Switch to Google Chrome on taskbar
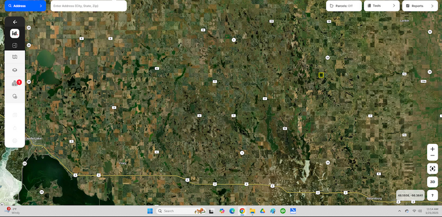 242,211
